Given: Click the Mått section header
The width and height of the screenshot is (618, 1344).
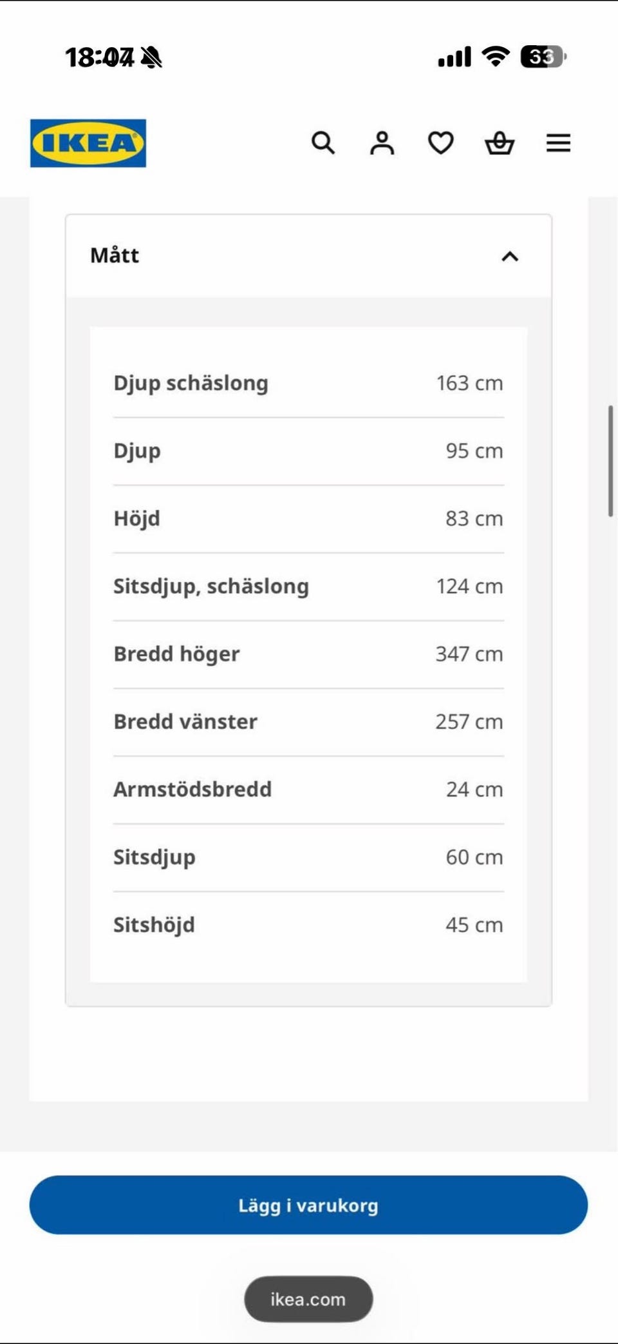Looking at the screenshot, I should 308,256.
